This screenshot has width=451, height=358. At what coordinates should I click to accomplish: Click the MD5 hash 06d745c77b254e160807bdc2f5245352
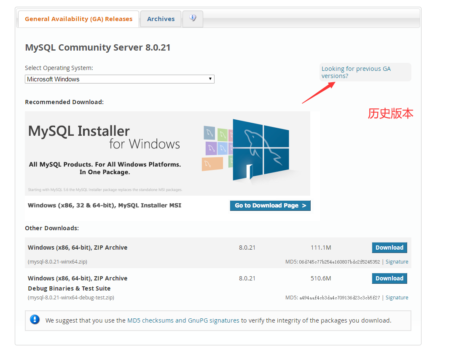click(339, 262)
